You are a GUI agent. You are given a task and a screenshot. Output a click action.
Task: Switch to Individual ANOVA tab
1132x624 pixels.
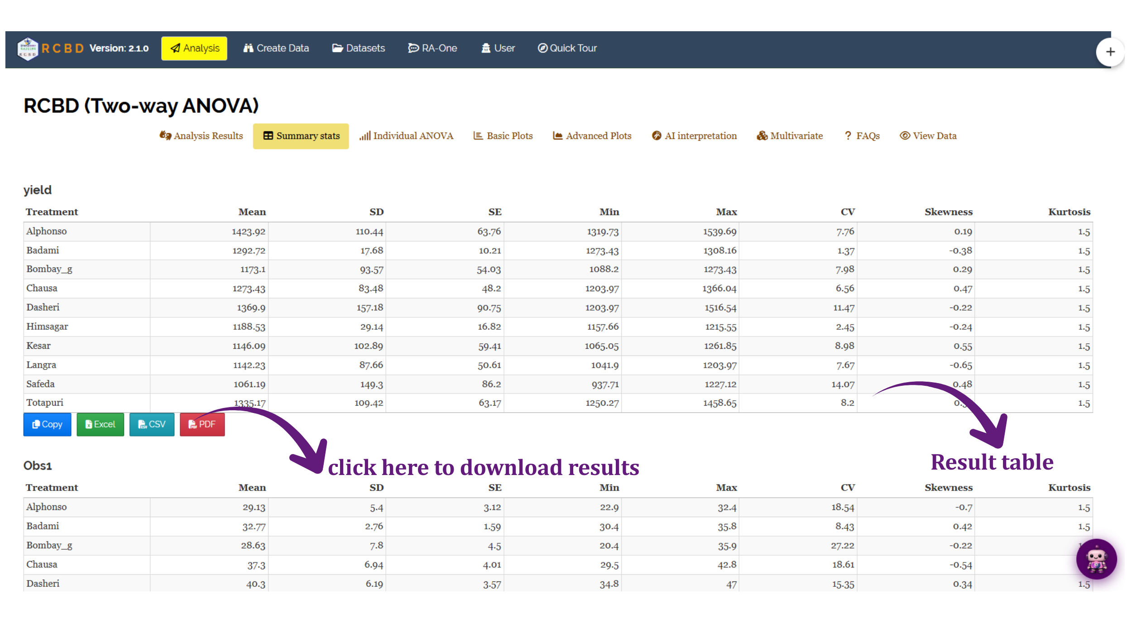pyautogui.click(x=406, y=136)
